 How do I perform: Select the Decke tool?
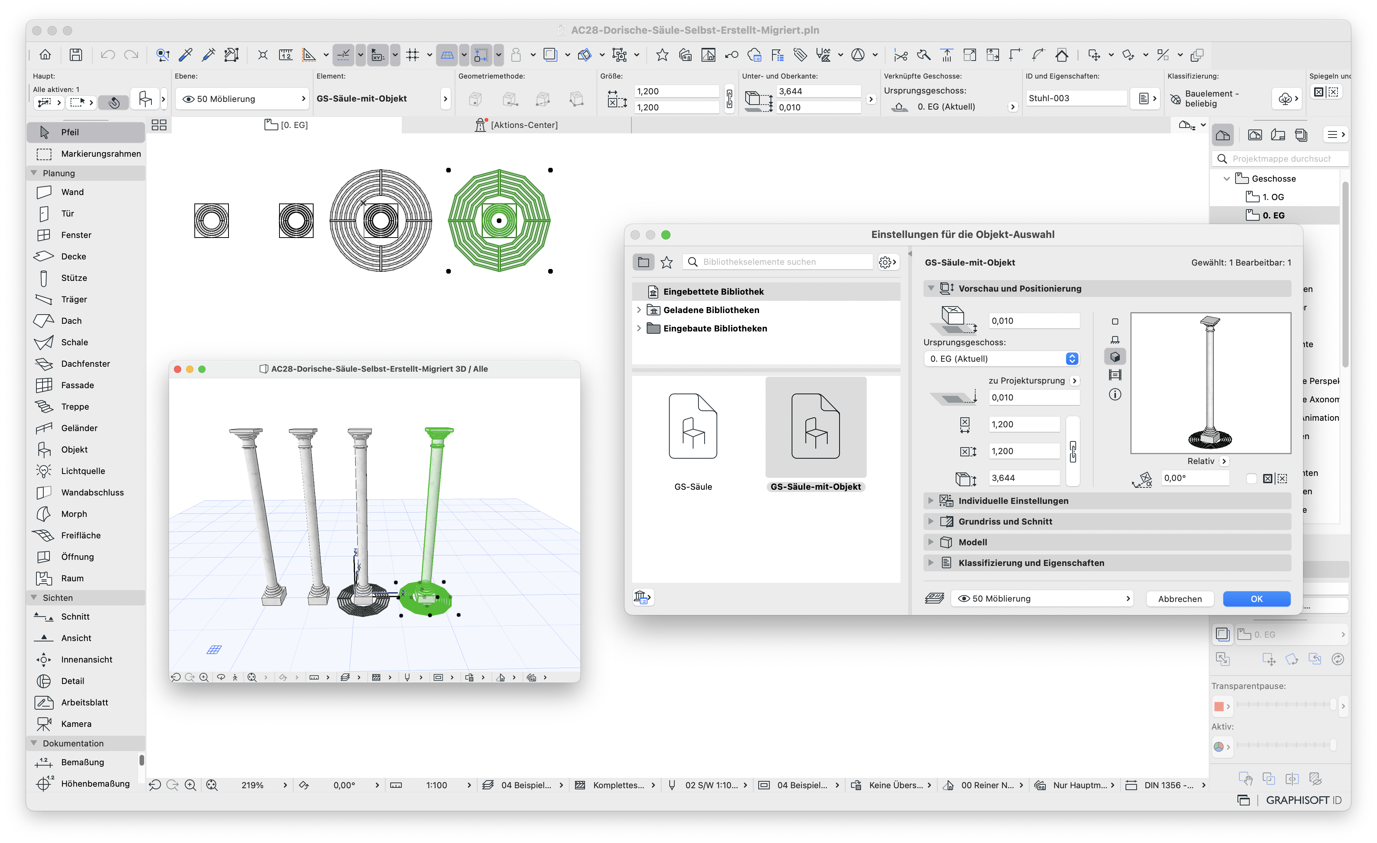(85, 256)
